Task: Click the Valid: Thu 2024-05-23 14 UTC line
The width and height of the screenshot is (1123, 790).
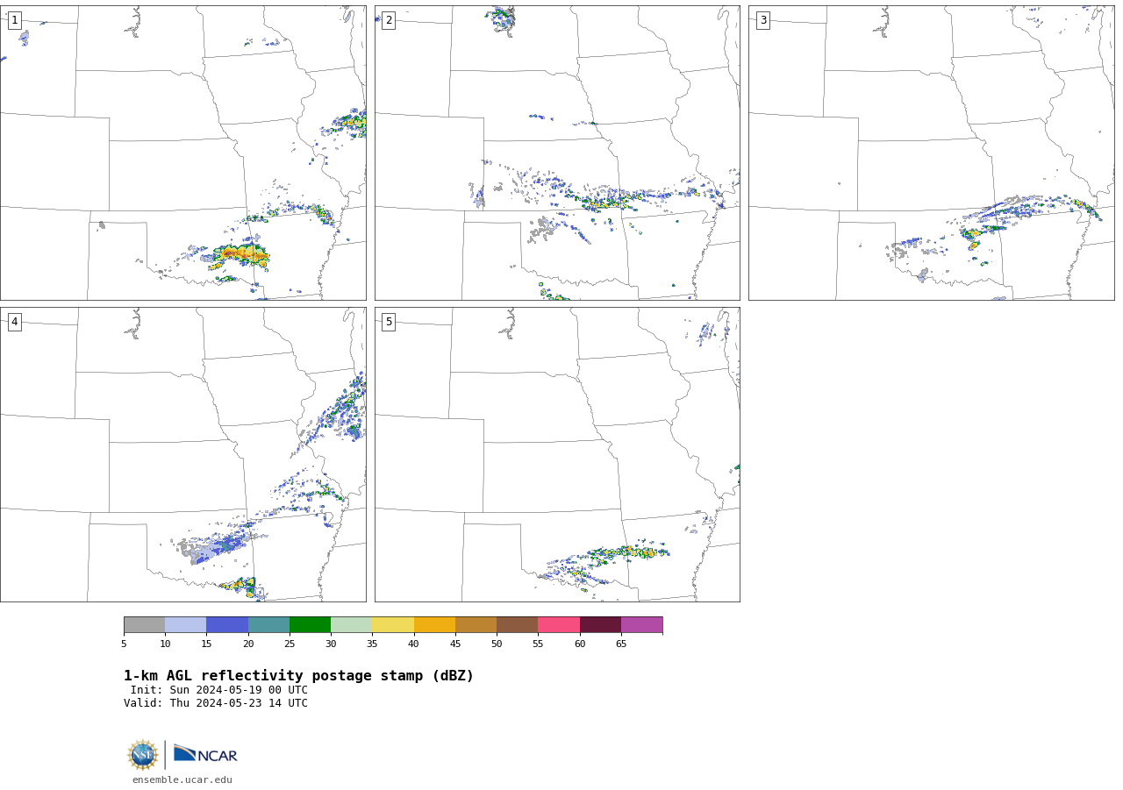Action: point(216,703)
